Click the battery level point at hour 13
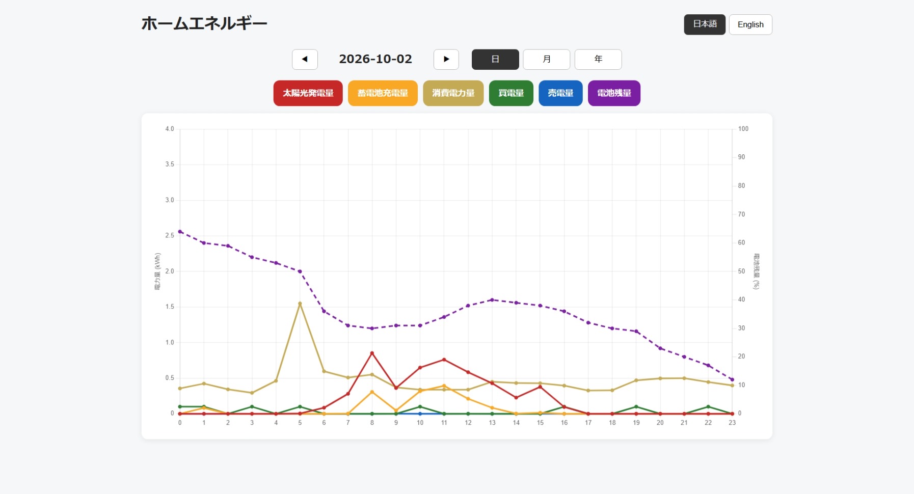Screen dimensions: 914x494 [x=492, y=300]
